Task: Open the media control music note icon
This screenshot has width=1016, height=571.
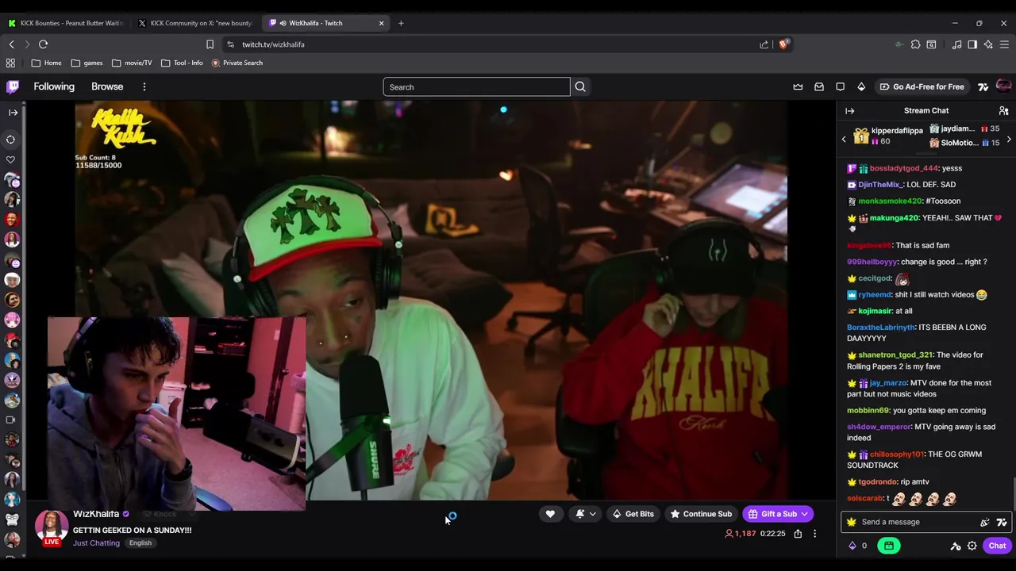Action: [956, 44]
